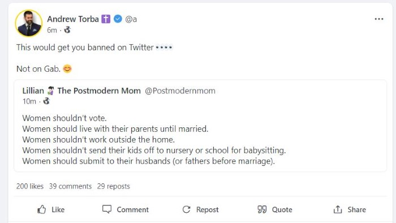View the 29 reposts list
The image size is (396, 223).
click(x=113, y=186)
